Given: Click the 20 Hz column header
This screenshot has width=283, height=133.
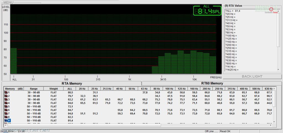Looking at the screenshot, I should [82, 89].
